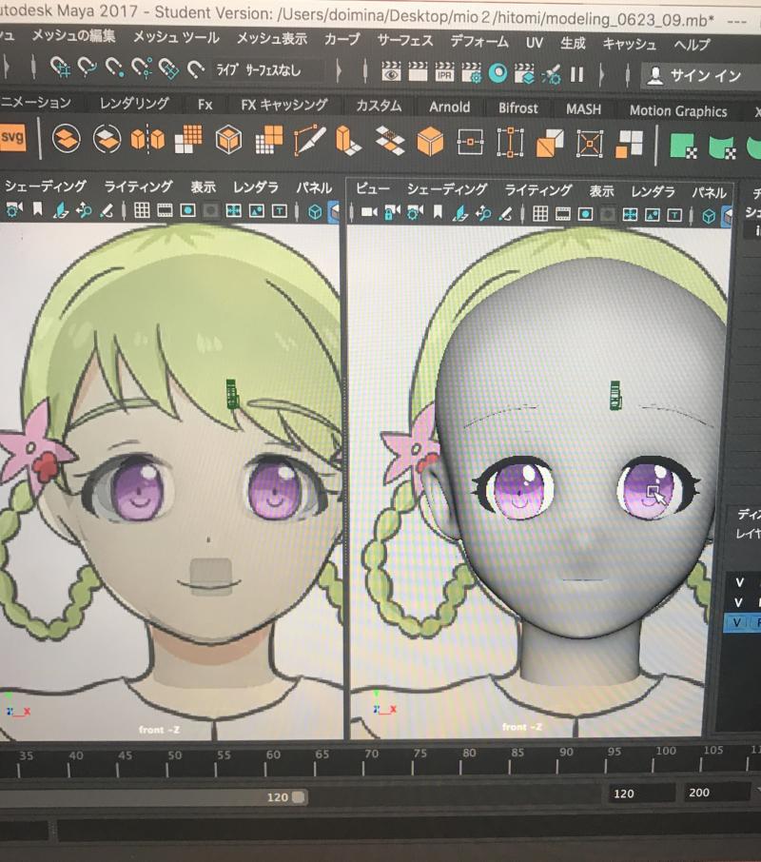Image resolution: width=761 pixels, height=862 pixels.
Task: Toggle Snap to Curves magnet icon
Action: tap(88, 68)
